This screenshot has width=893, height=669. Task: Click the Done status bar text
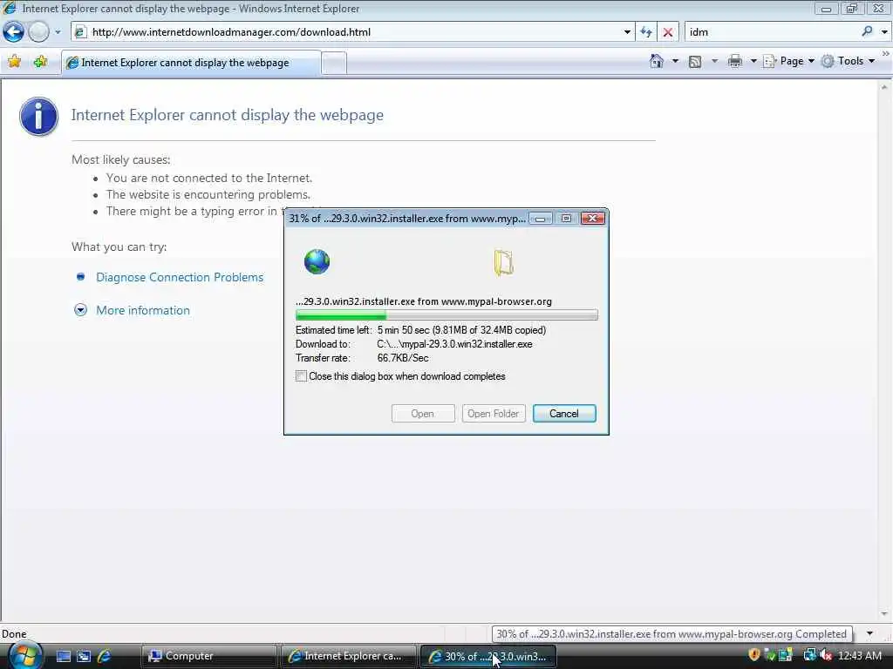[14, 634]
